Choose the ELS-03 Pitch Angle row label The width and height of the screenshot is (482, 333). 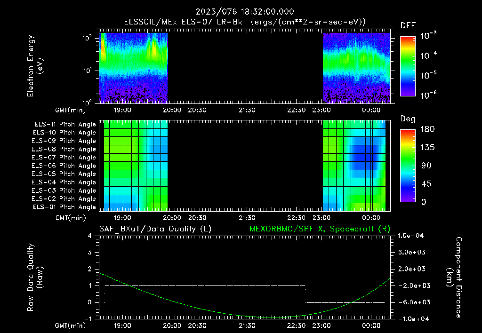pyautogui.click(x=64, y=191)
